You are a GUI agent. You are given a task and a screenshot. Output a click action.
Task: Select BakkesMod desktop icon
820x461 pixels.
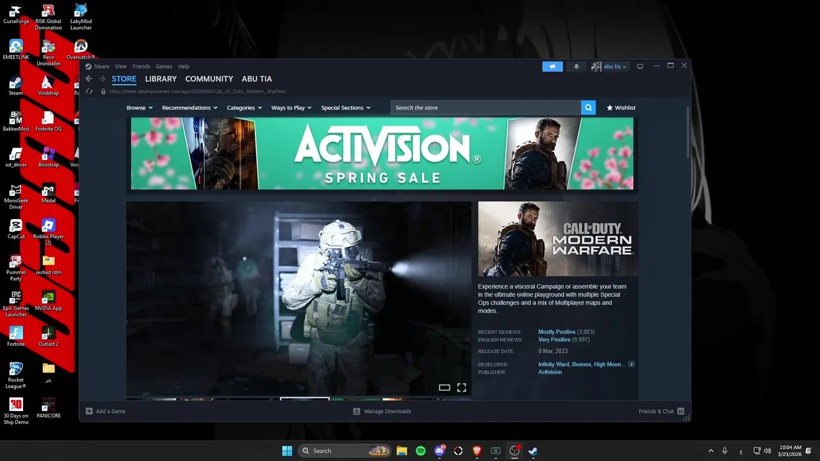(16, 122)
